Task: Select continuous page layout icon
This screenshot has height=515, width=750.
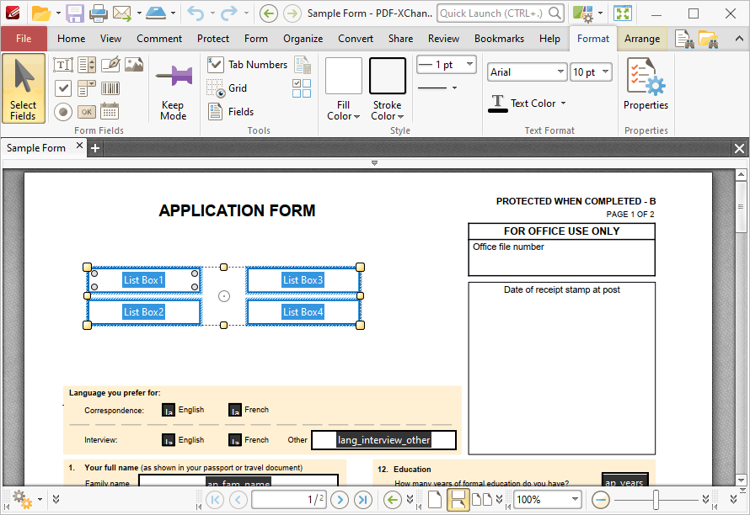Action: pos(458,500)
